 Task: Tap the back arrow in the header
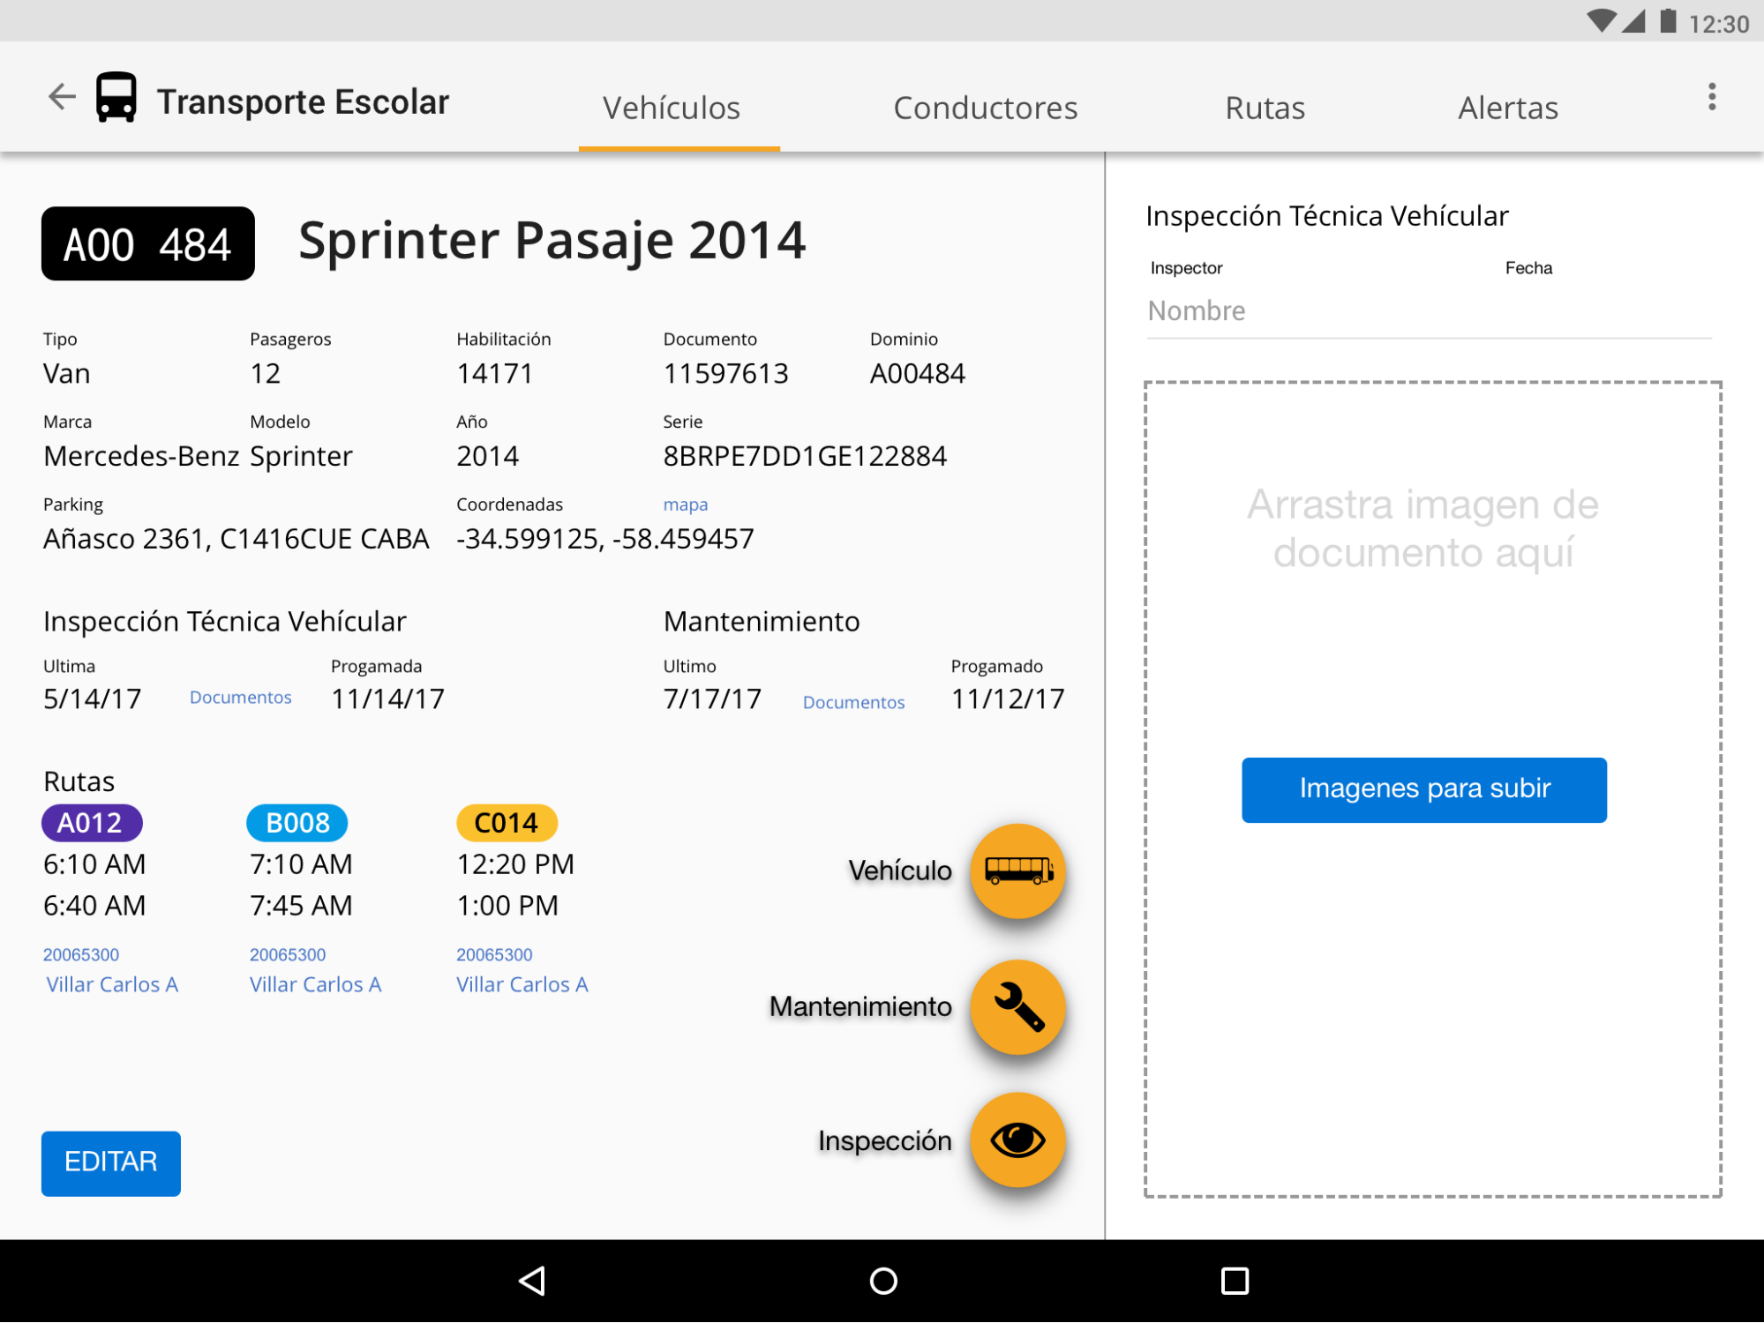[x=62, y=97]
